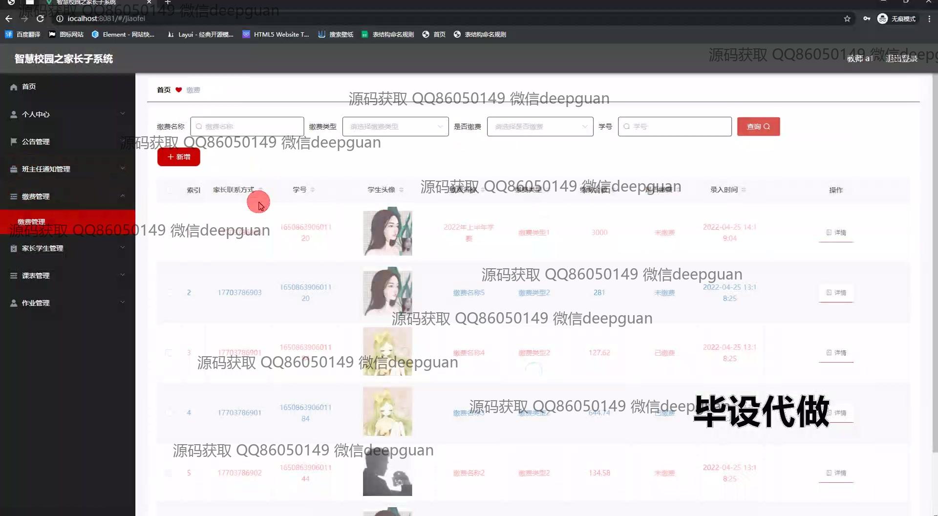The width and height of the screenshot is (938, 516).
Task: Click the red 新增 button
Action: (178, 157)
